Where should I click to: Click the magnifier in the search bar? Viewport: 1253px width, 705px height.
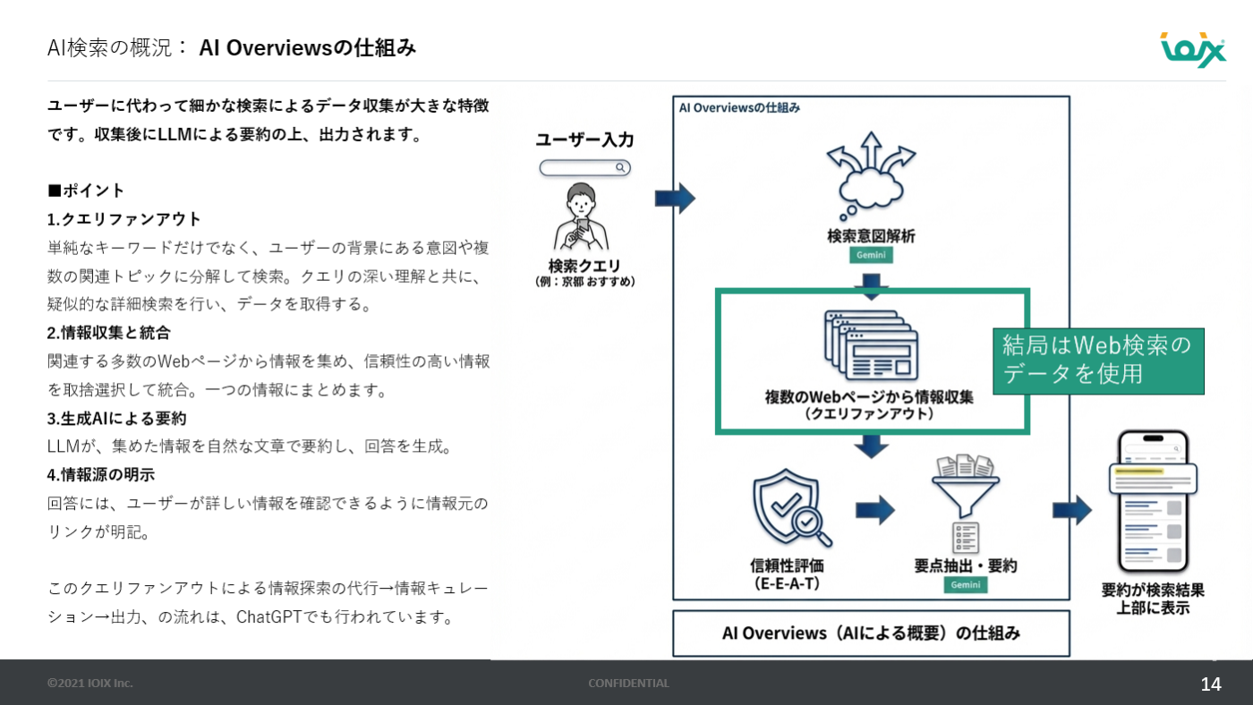(620, 167)
